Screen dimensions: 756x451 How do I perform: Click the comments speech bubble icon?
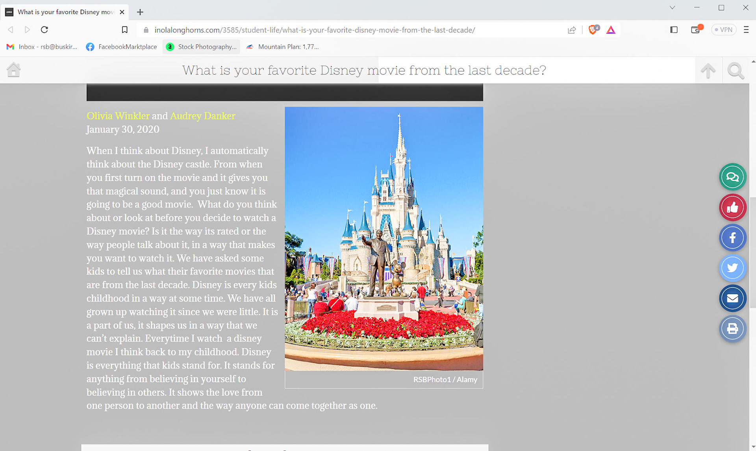click(732, 177)
